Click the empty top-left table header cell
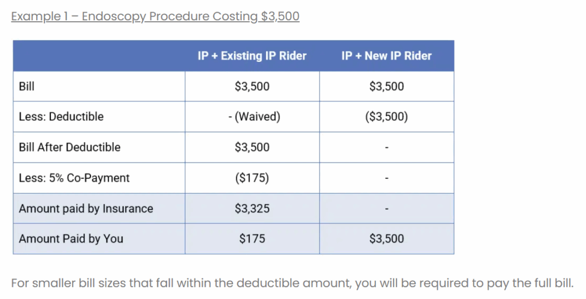 tap(99, 56)
